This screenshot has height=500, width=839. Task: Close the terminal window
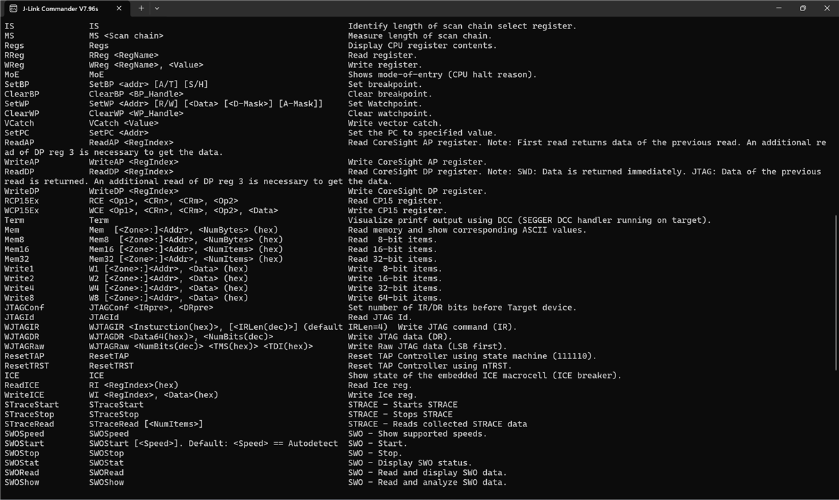coord(826,8)
